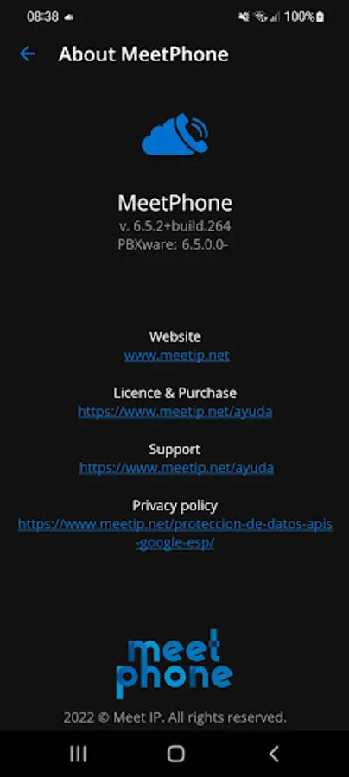Tap the cloud notification icon in status bar

(x=69, y=17)
